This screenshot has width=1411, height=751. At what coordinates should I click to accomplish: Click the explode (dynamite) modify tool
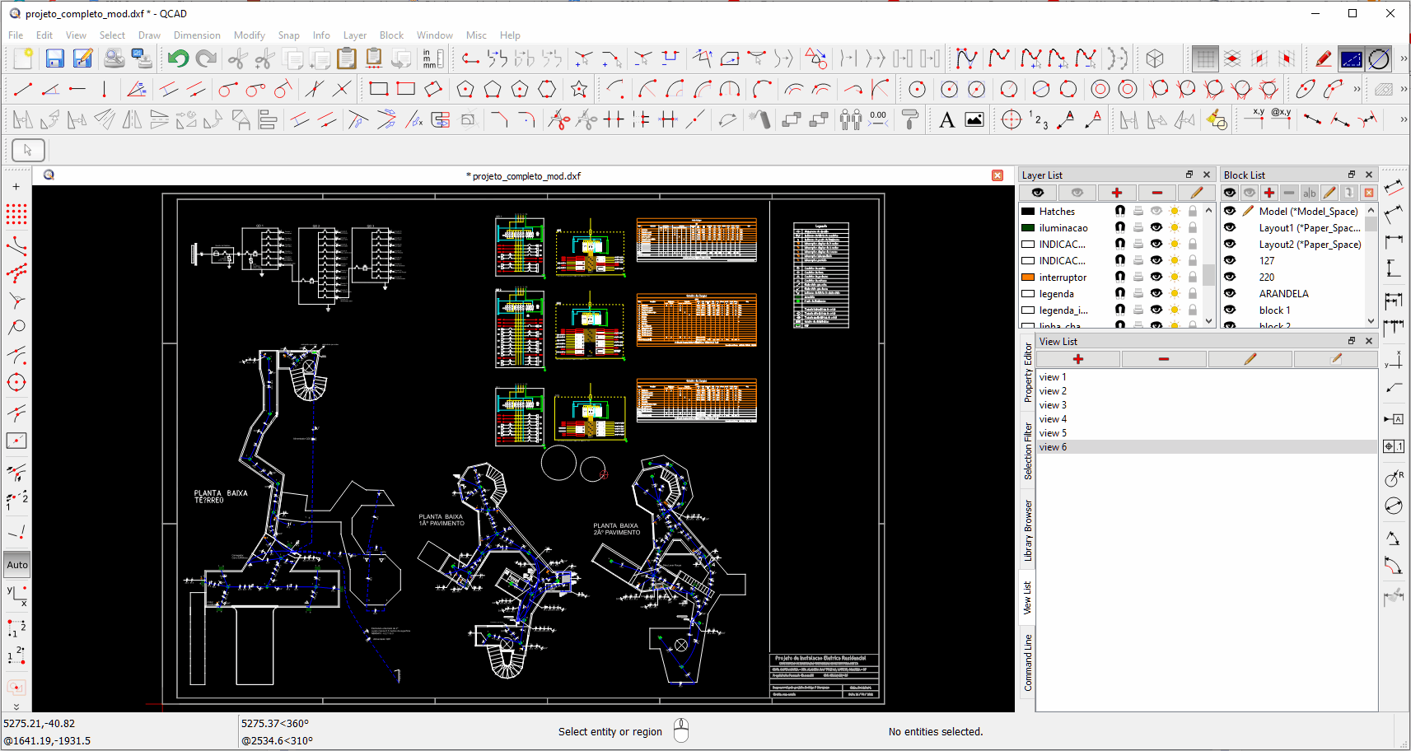pos(759,120)
